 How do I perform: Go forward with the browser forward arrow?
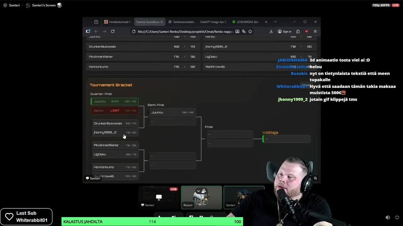point(105,31)
